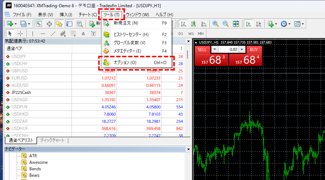Draw a horizontal line tool
325x180 pixels.
[x=43, y=34]
